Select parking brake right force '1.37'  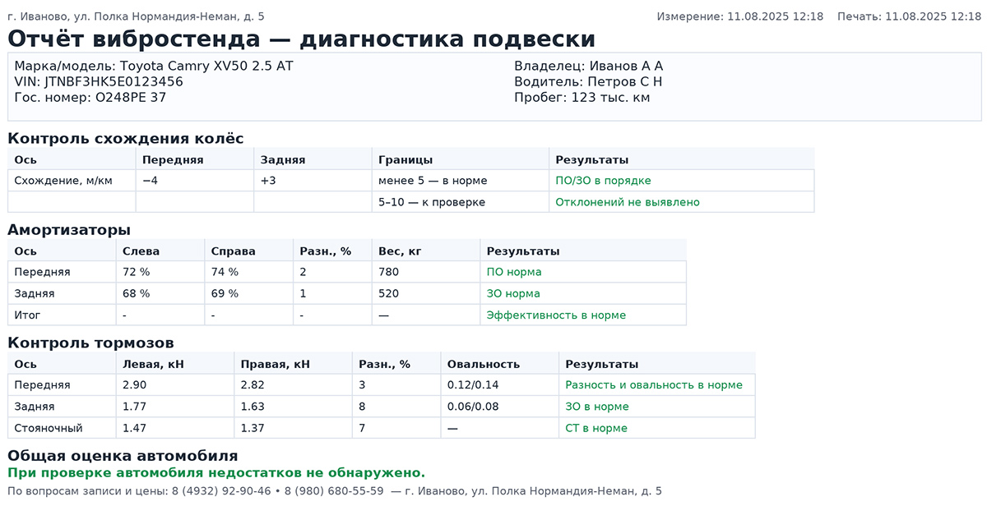[253, 428]
